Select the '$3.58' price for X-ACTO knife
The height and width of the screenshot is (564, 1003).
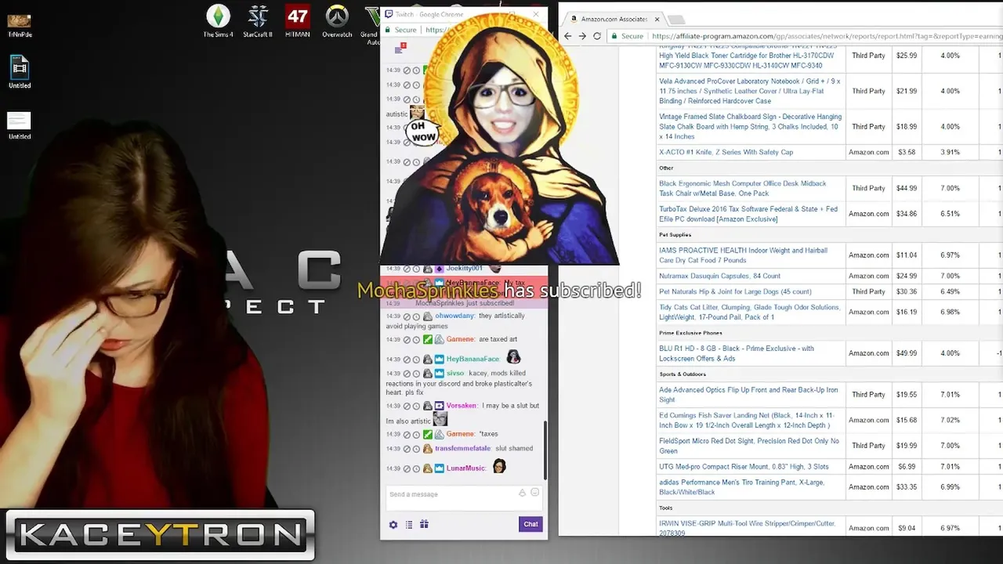pos(907,152)
